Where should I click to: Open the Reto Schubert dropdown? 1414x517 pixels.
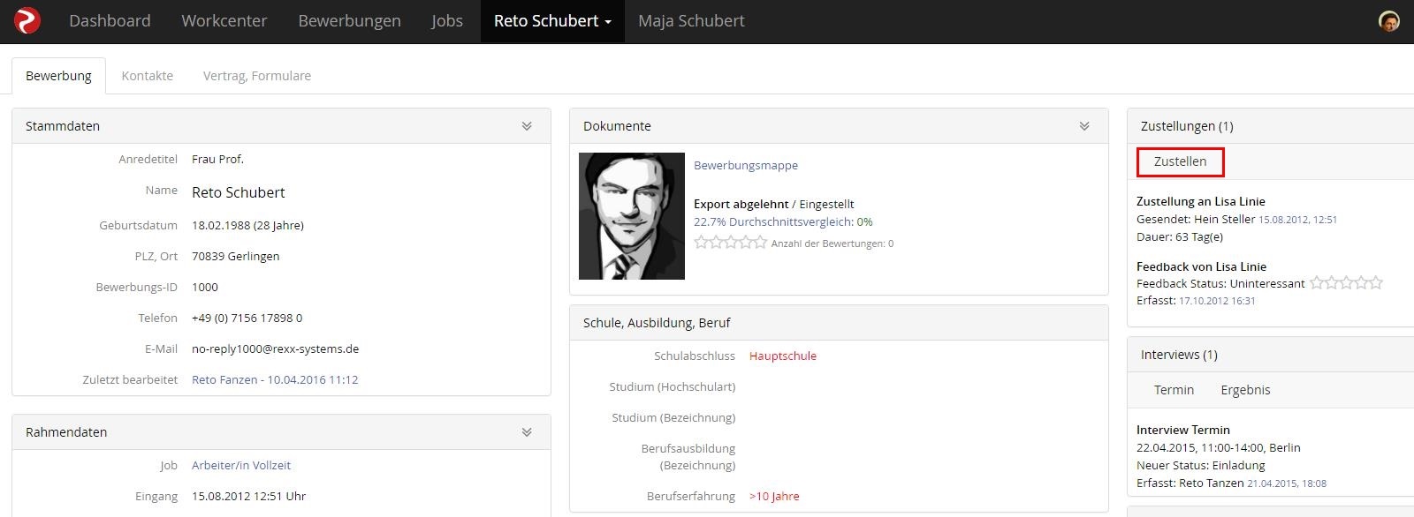click(x=552, y=21)
